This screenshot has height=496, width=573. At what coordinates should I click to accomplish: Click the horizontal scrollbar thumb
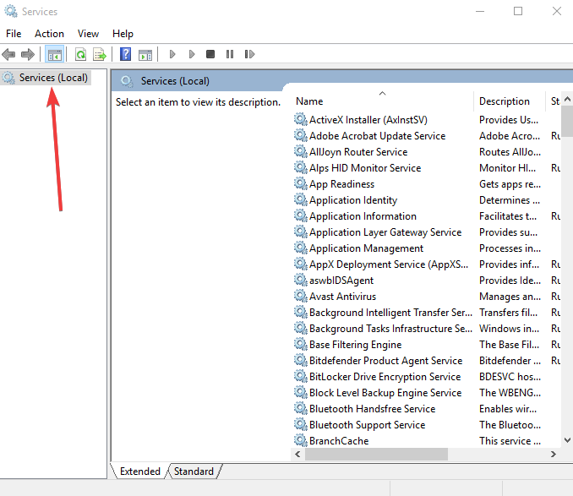point(376,454)
